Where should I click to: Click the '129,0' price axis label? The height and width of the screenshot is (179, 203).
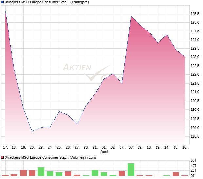pos(195,128)
